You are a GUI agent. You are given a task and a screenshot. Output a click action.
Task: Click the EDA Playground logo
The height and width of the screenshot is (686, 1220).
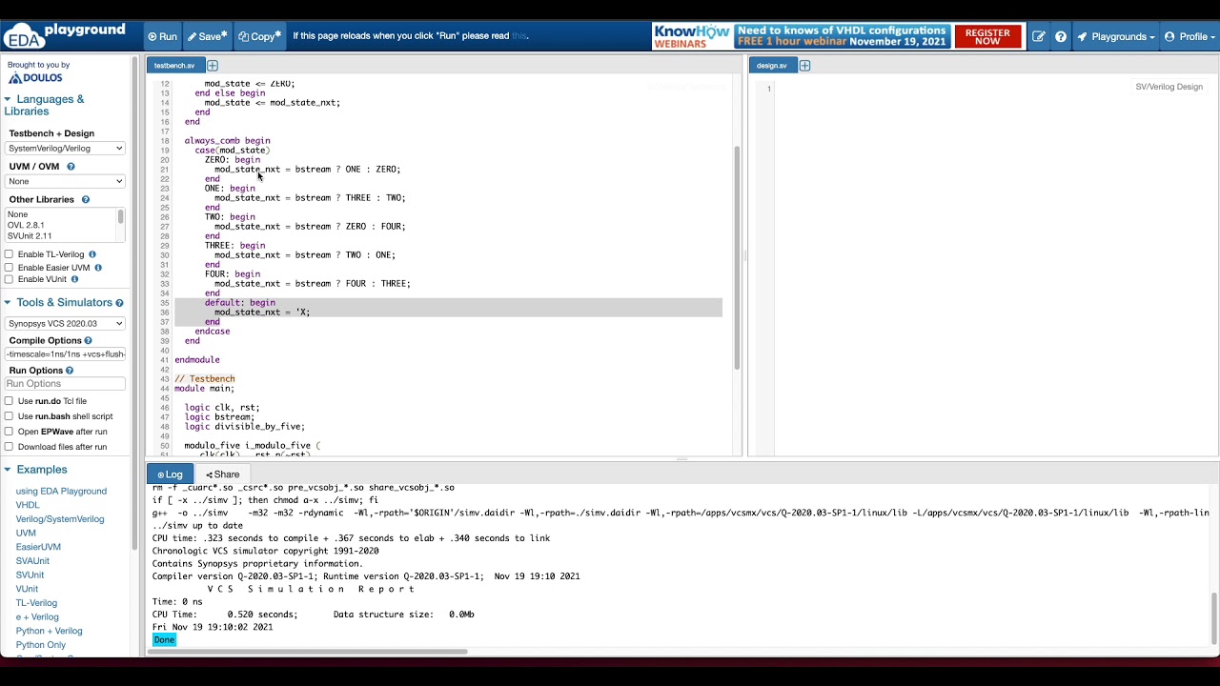(x=65, y=36)
